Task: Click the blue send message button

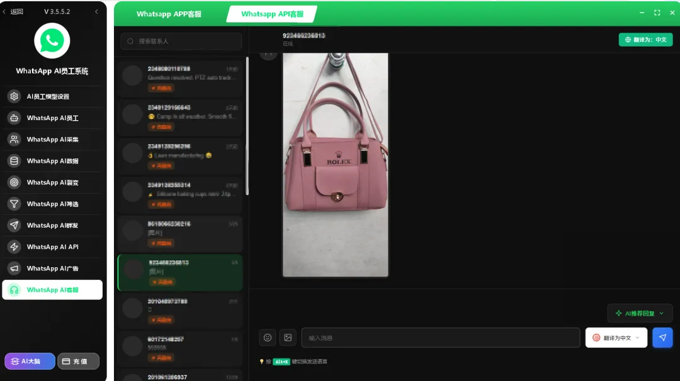Action: (662, 338)
